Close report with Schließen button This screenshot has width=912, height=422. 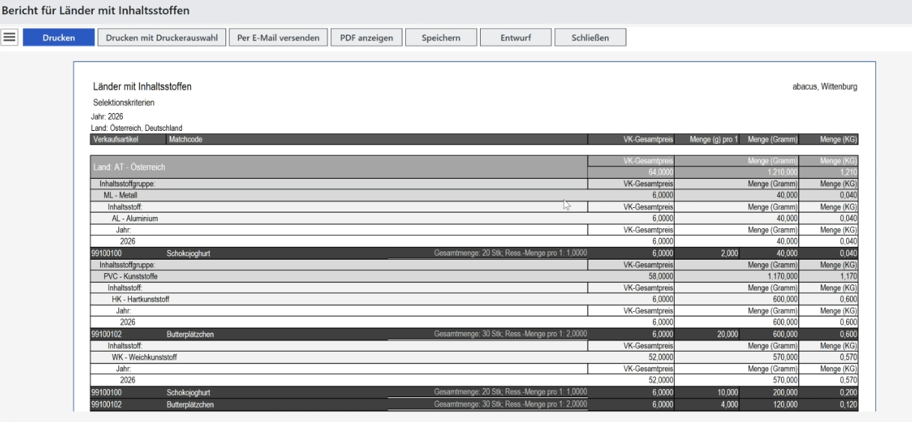(x=590, y=37)
